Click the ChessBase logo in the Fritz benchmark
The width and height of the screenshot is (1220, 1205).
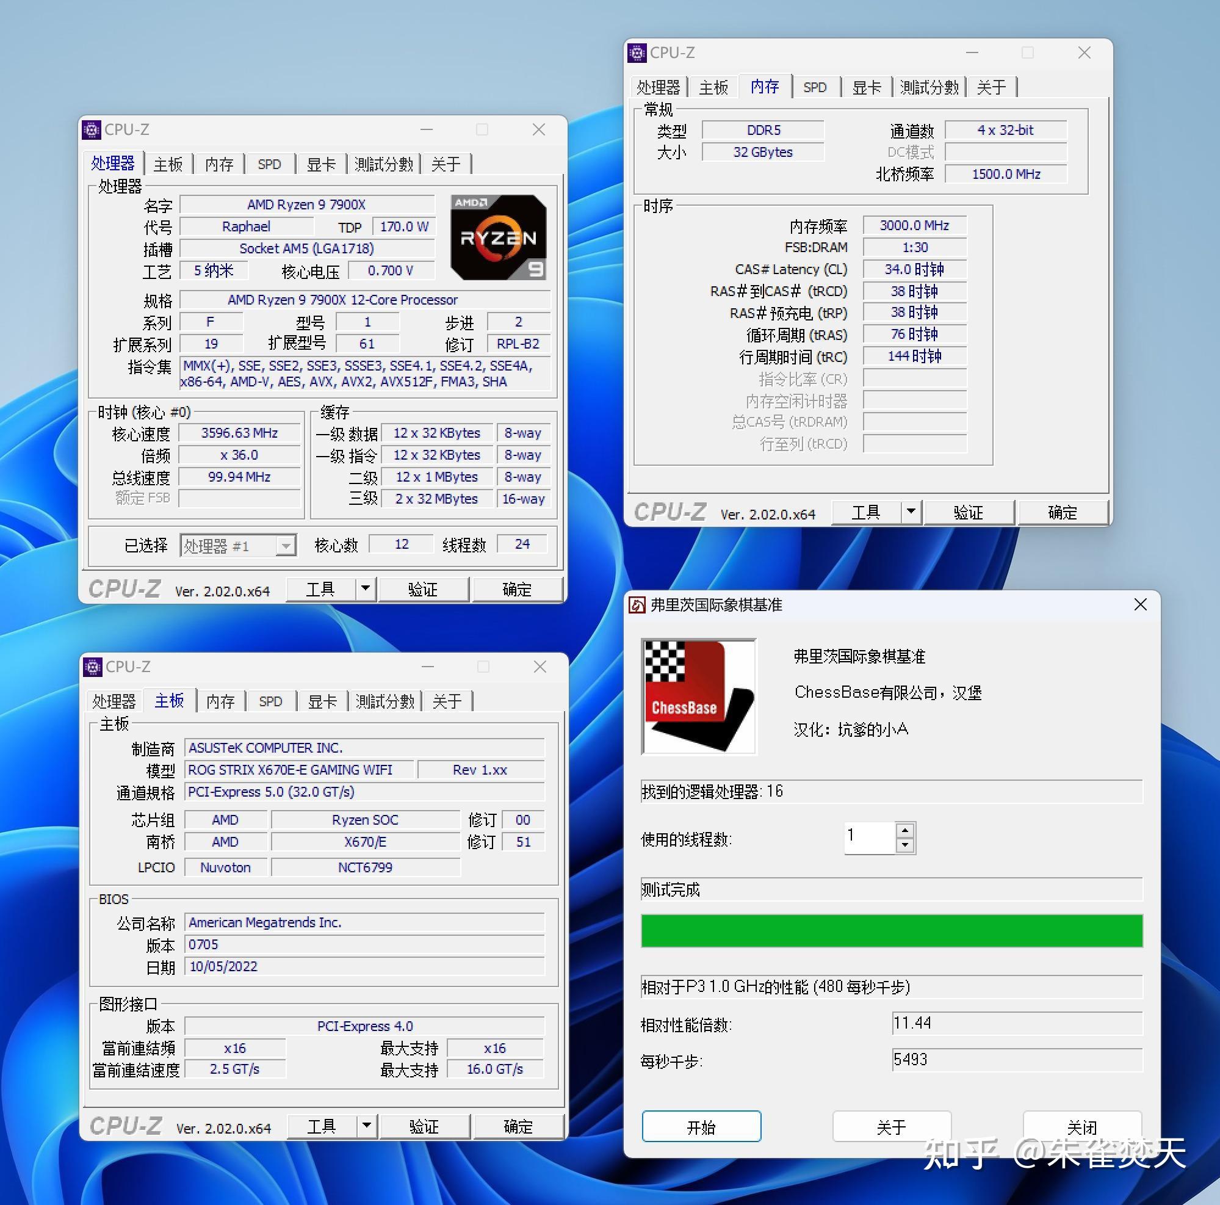point(698,696)
